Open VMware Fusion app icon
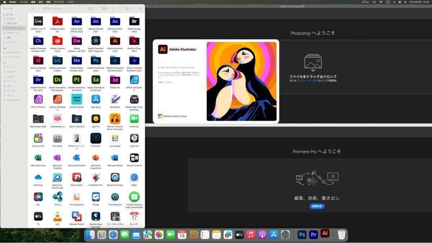This screenshot has height=243, width=432. coord(77,216)
